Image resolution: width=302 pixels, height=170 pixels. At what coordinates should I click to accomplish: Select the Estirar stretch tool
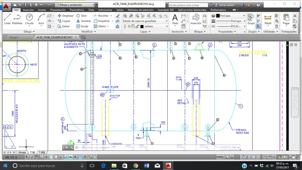[64, 26]
